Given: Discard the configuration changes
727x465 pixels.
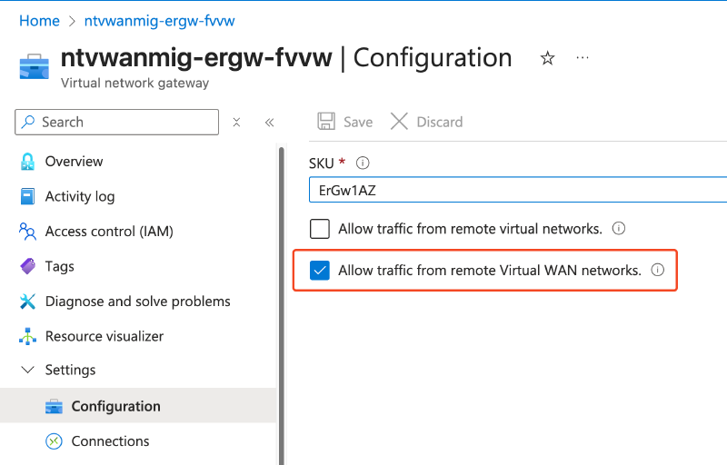Looking at the screenshot, I should coord(426,122).
